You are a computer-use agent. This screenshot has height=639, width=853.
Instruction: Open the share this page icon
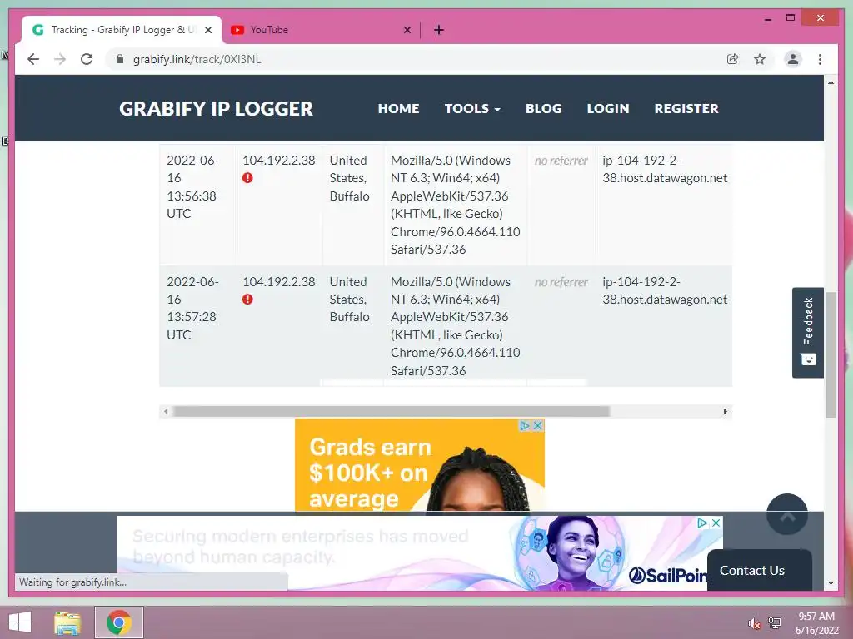click(x=733, y=59)
